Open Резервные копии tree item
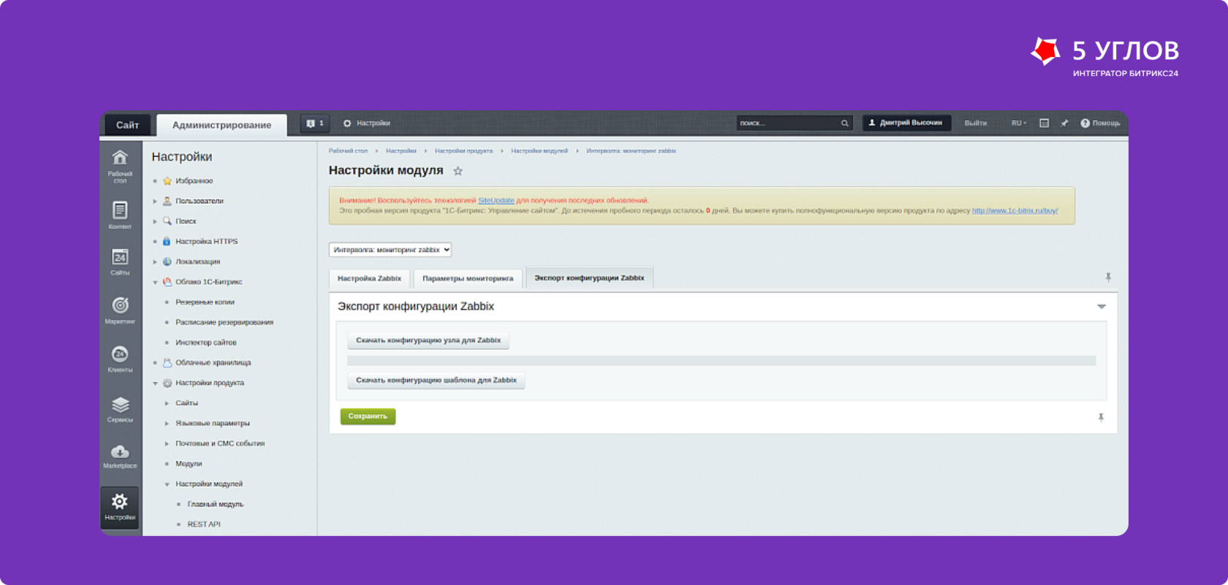The width and height of the screenshot is (1228, 585). pos(205,302)
